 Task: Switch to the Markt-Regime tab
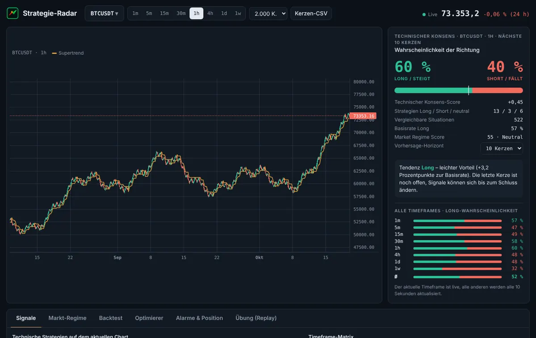pos(67,318)
